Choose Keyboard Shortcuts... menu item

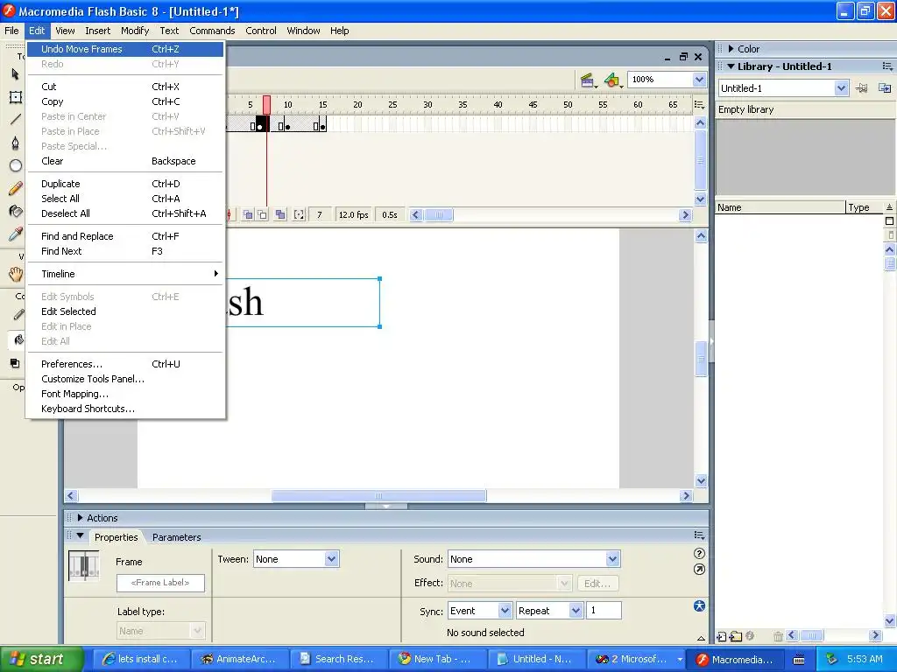click(124, 409)
